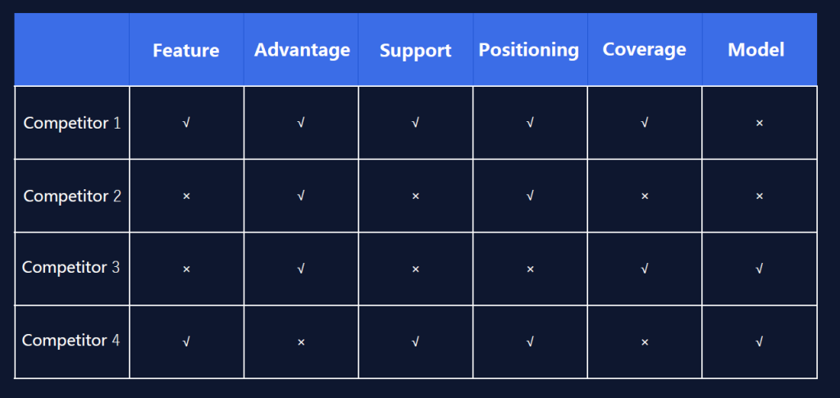
Task: Select Competitor 3's Coverage check mark
Action: tap(645, 269)
